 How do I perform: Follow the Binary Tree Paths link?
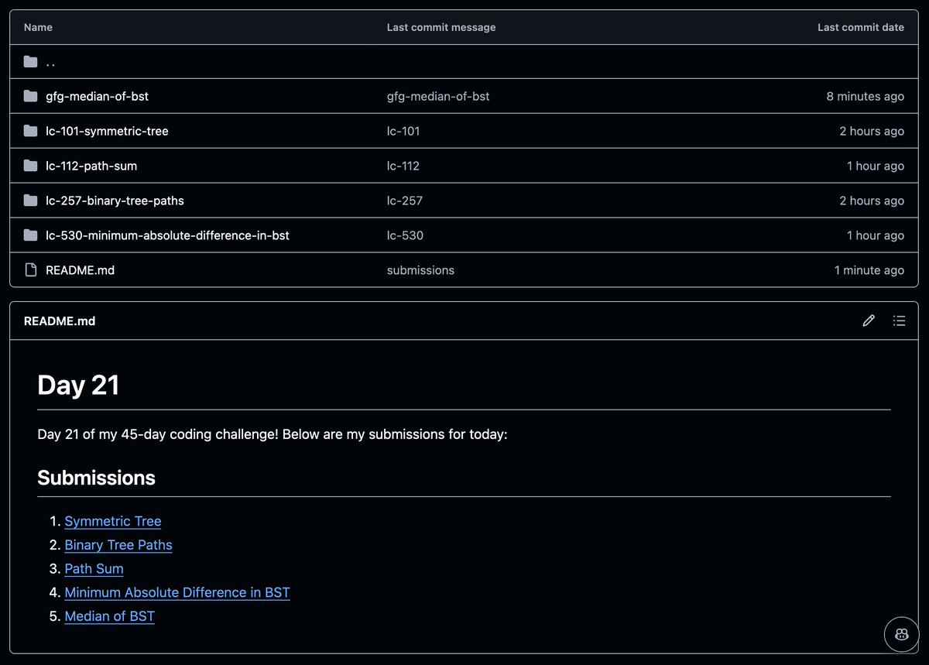click(x=118, y=545)
